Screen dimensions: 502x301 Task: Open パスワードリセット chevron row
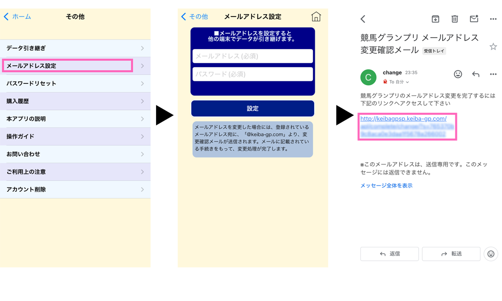pos(75,83)
